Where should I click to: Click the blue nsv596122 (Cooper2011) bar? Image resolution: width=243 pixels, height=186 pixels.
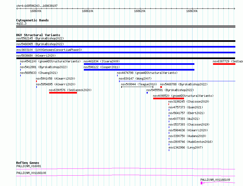click(x=139, y=70)
